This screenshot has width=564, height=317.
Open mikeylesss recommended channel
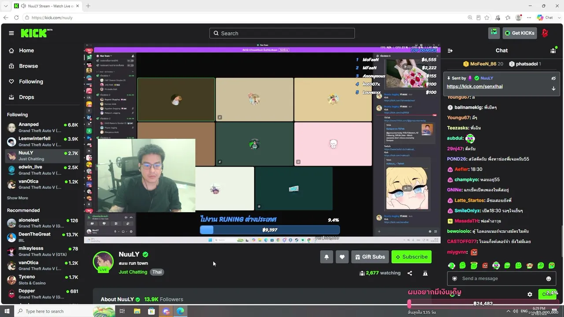click(43, 251)
